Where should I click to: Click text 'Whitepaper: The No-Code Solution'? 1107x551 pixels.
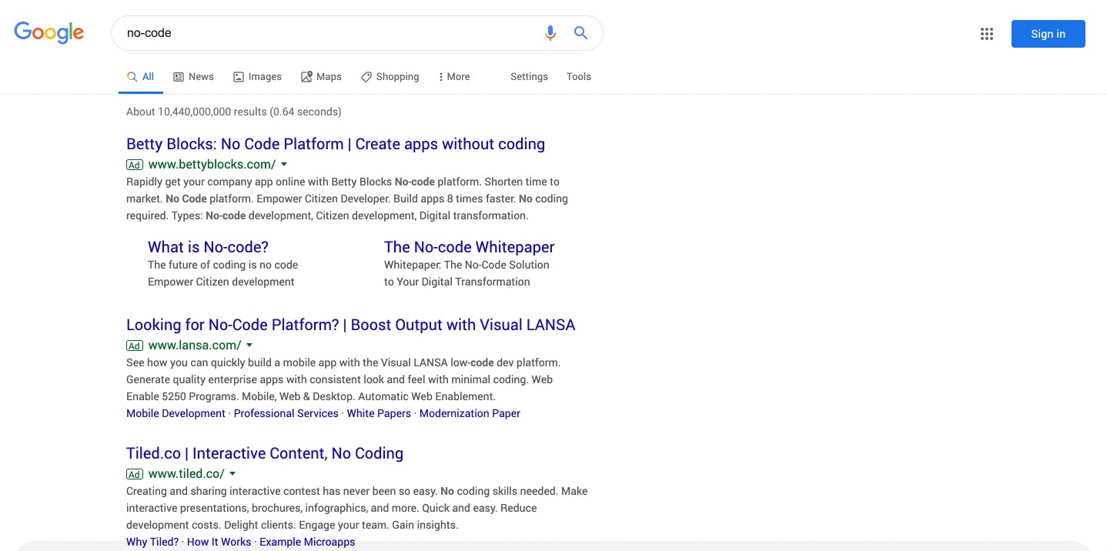467,265
